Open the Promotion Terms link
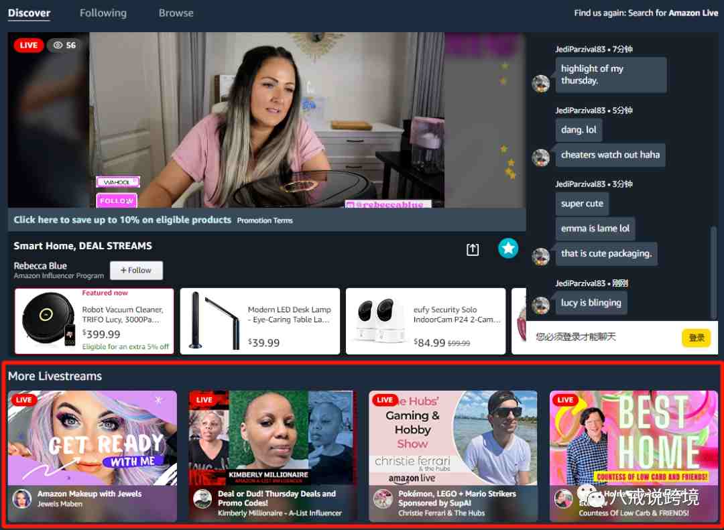Screen dimensions: 724x530 [x=265, y=220]
